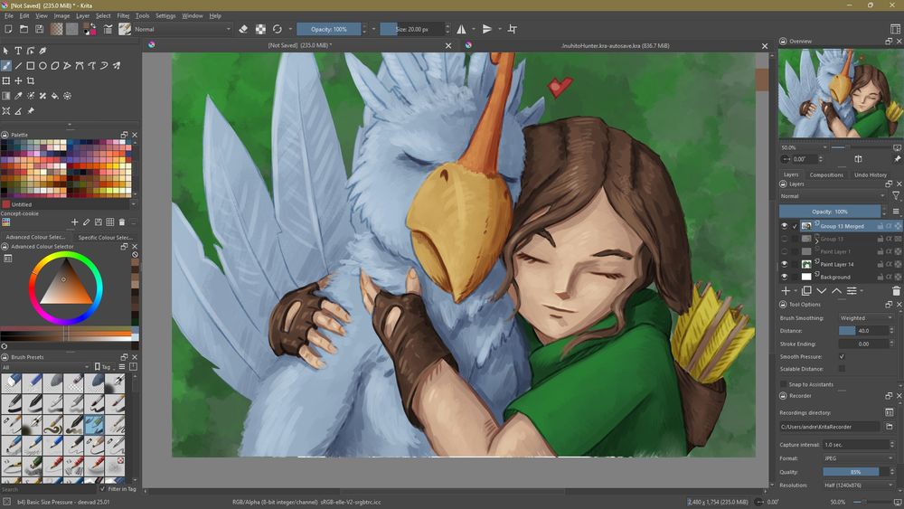Show the Group 13 layer

click(x=784, y=239)
